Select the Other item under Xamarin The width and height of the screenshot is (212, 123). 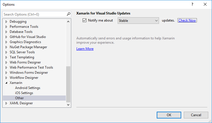[x=34, y=98]
